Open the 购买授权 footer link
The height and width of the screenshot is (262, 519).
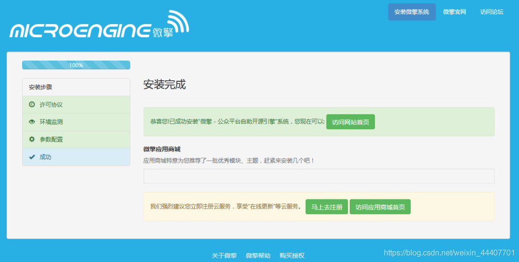(x=292, y=255)
